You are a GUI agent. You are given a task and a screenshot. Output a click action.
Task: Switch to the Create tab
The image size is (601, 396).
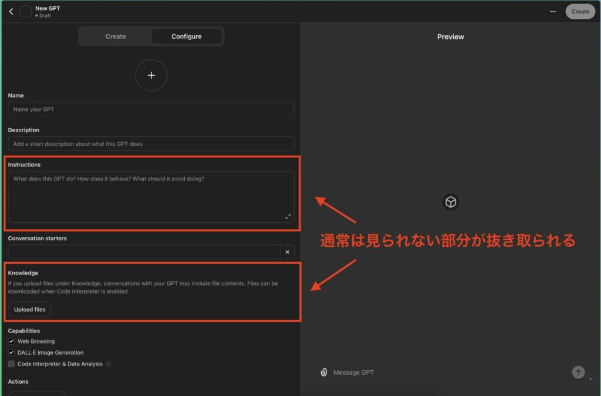click(x=116, y=36)
